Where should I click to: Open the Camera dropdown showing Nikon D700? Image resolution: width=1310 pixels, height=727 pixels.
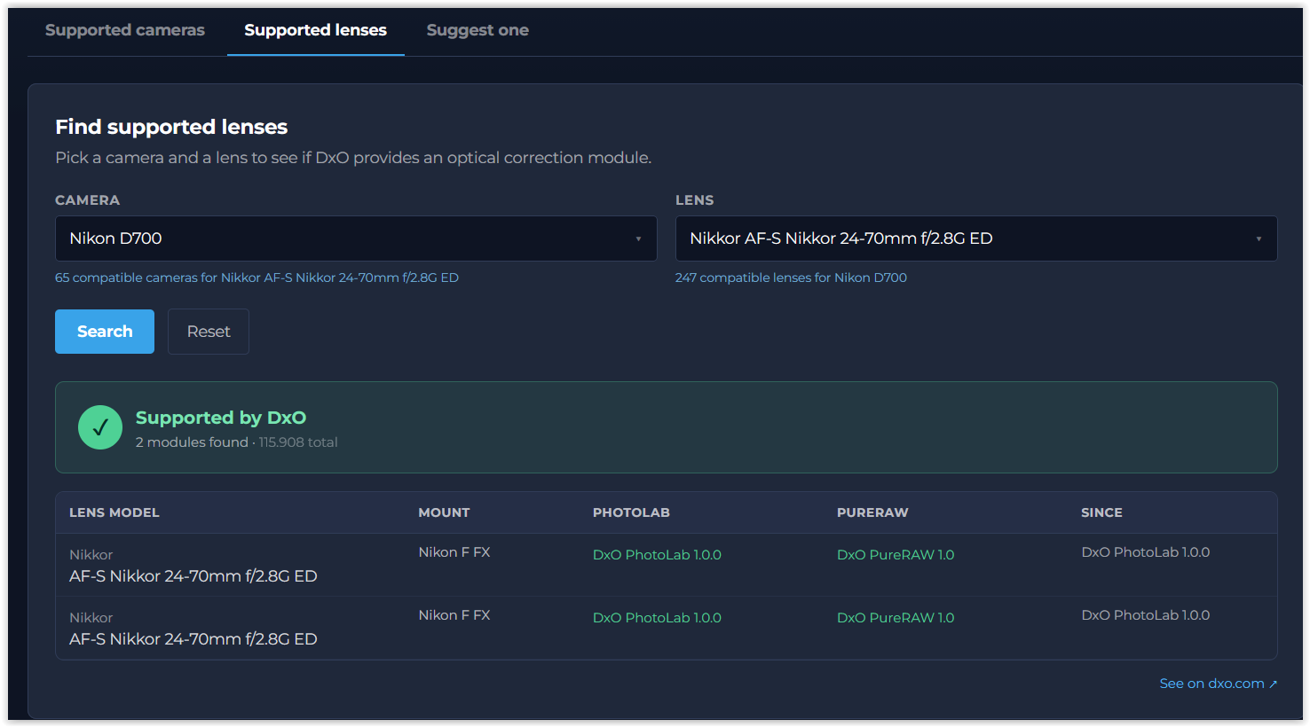356,238
